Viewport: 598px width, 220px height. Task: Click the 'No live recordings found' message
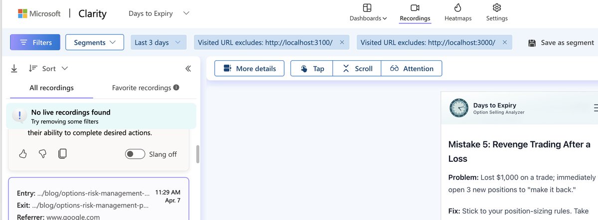pos(71,112)
